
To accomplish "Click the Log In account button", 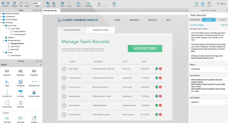I will [x=221, y=3].
